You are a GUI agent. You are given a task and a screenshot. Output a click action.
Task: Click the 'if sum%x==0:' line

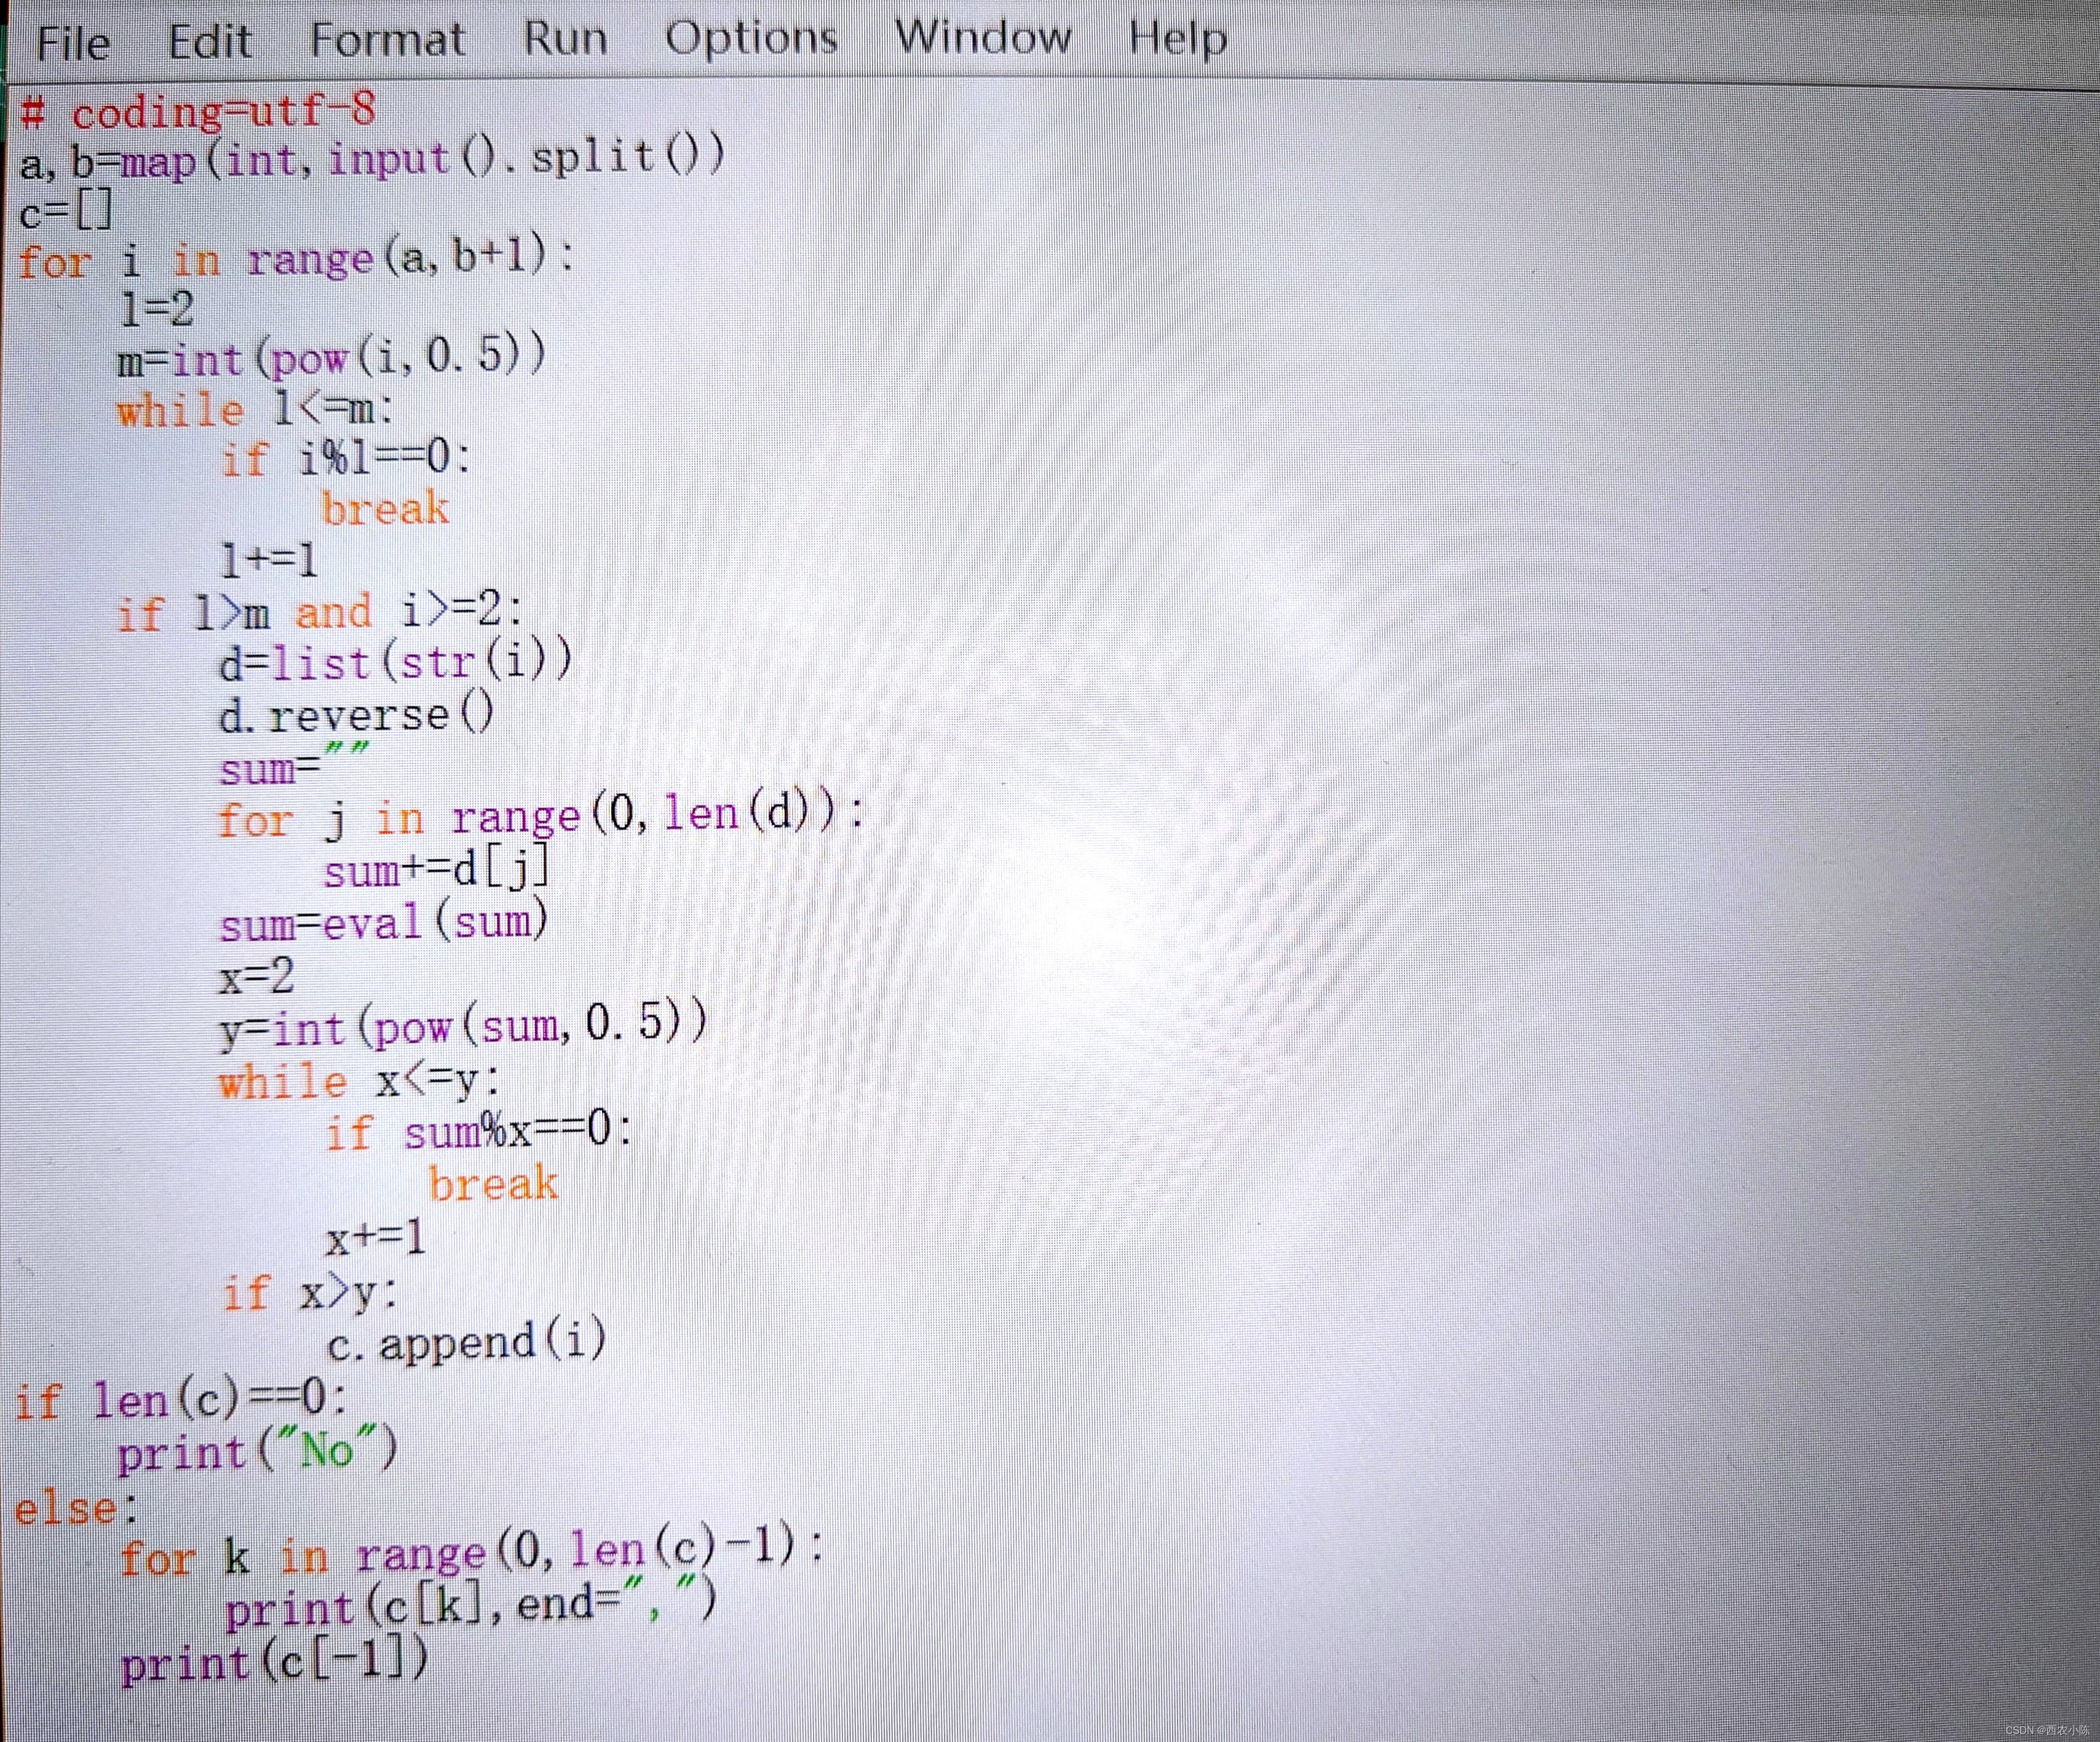479,1132
